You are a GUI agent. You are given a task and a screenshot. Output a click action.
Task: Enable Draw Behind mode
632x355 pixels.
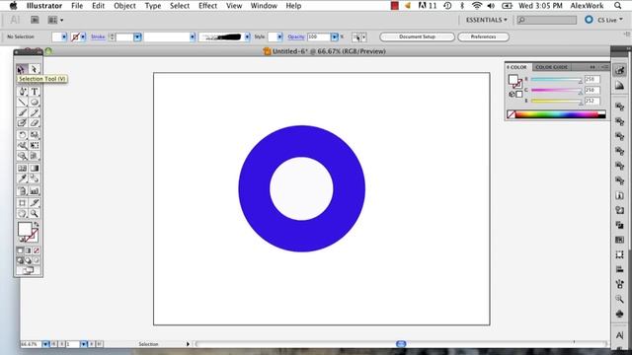29,260
